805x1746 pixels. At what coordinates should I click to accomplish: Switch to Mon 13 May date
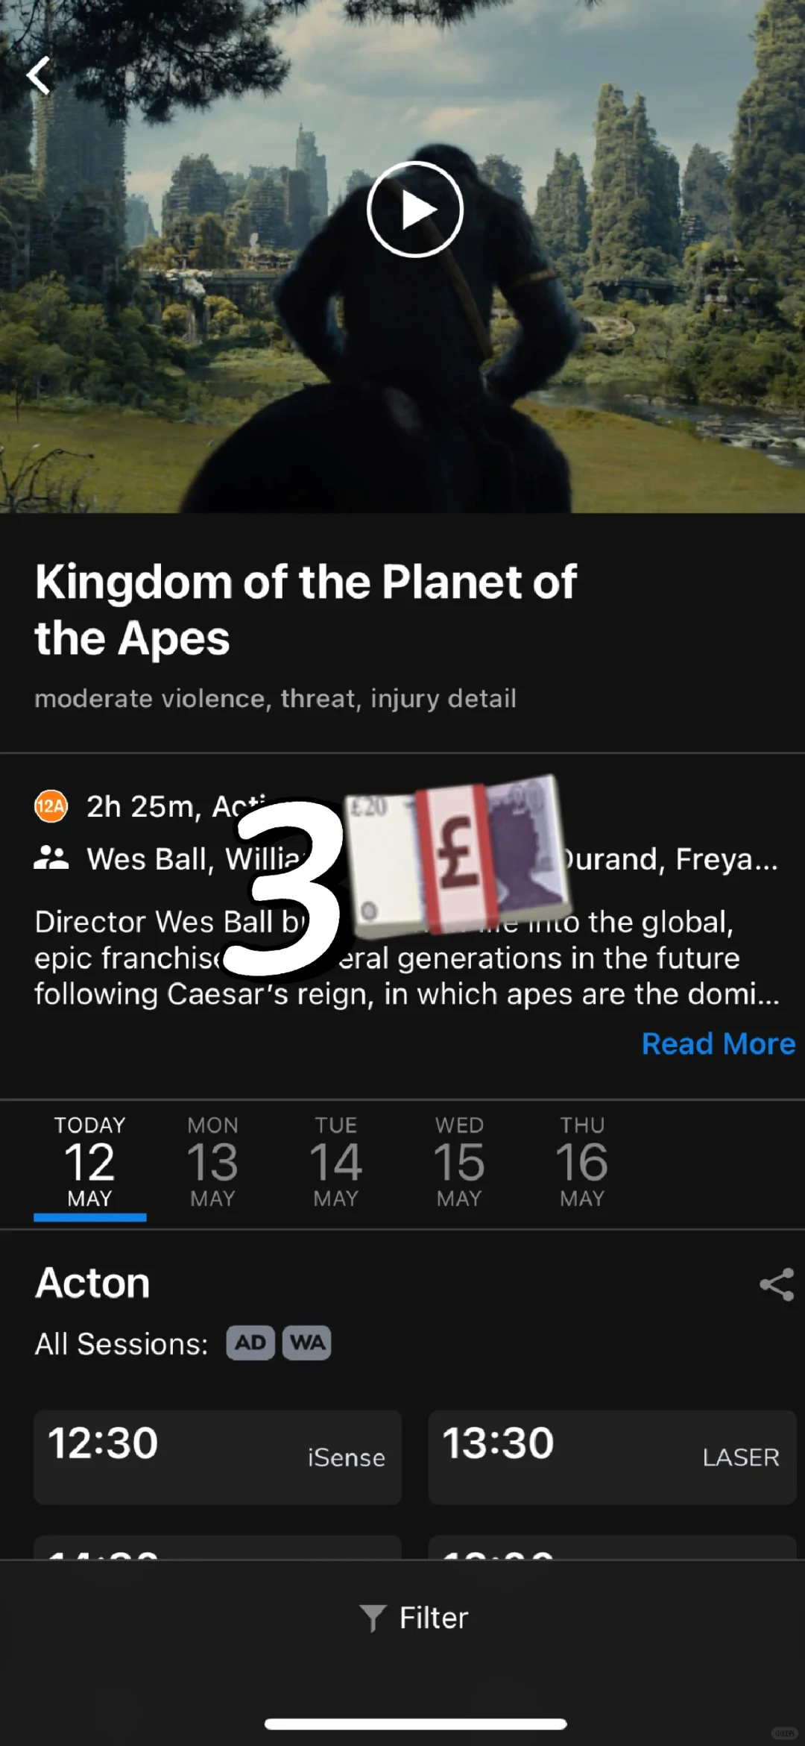pos(212,1161)
